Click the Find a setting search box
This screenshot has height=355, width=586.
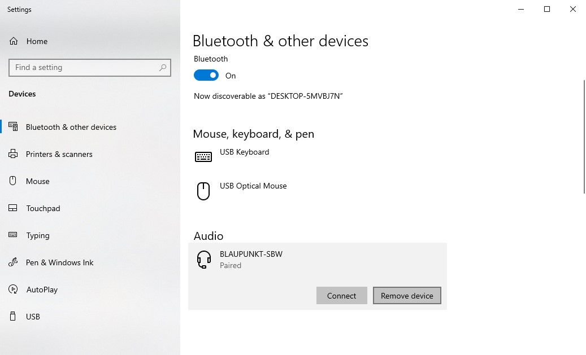(x=90, y=68)
